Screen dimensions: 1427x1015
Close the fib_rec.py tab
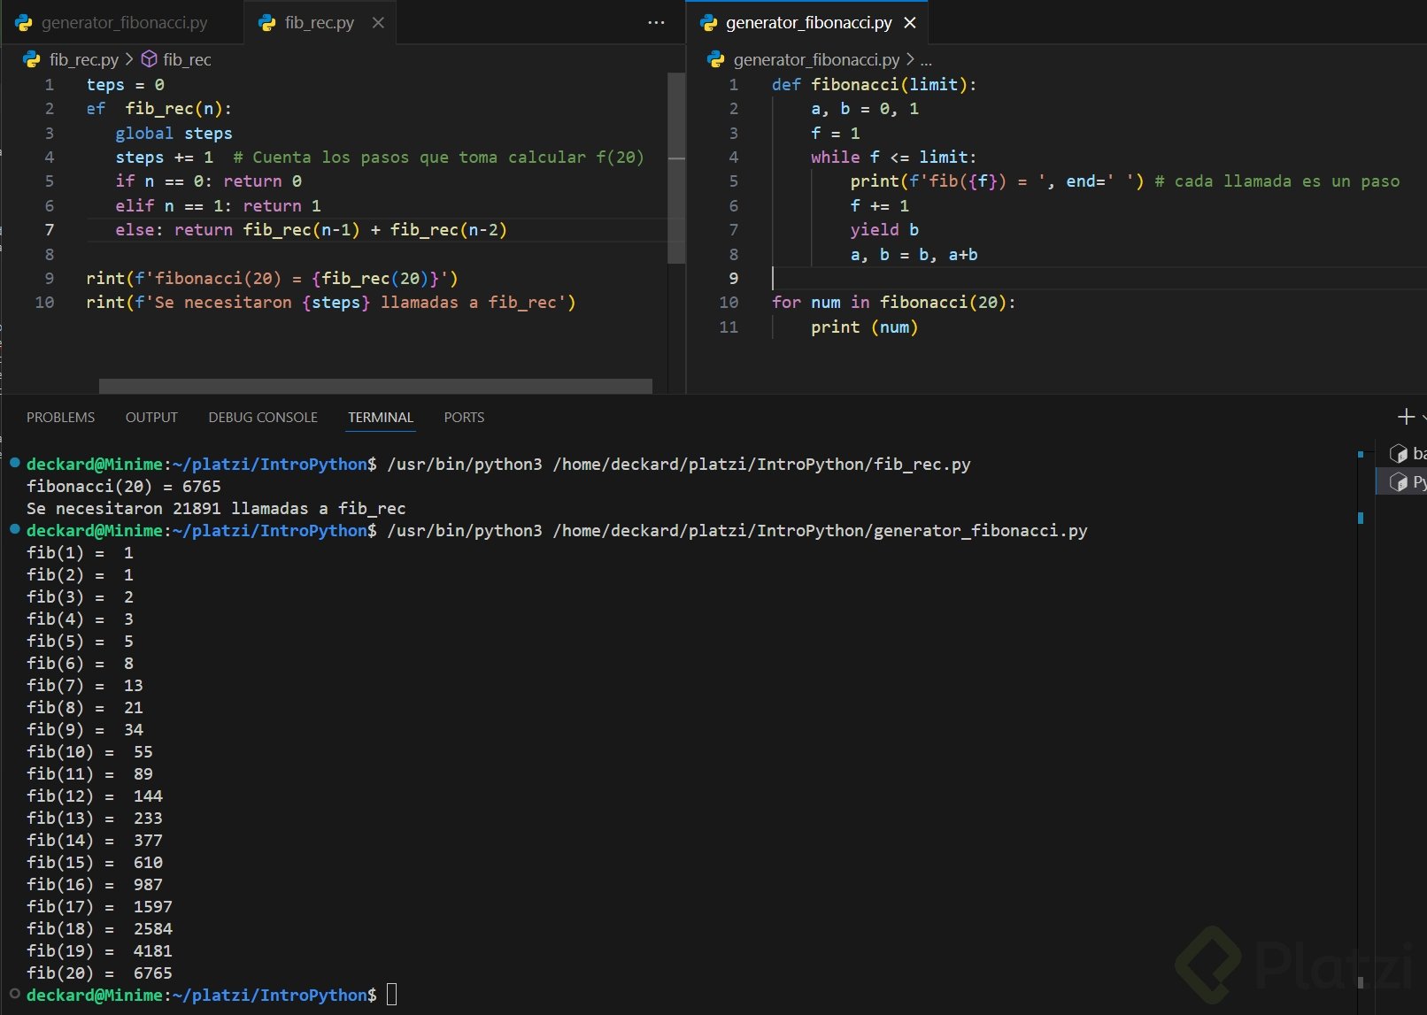(378, 23)
